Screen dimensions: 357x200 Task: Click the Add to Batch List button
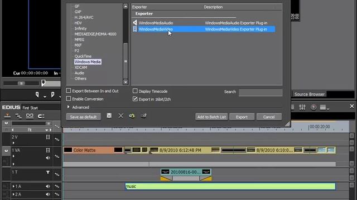click(211, 117)
